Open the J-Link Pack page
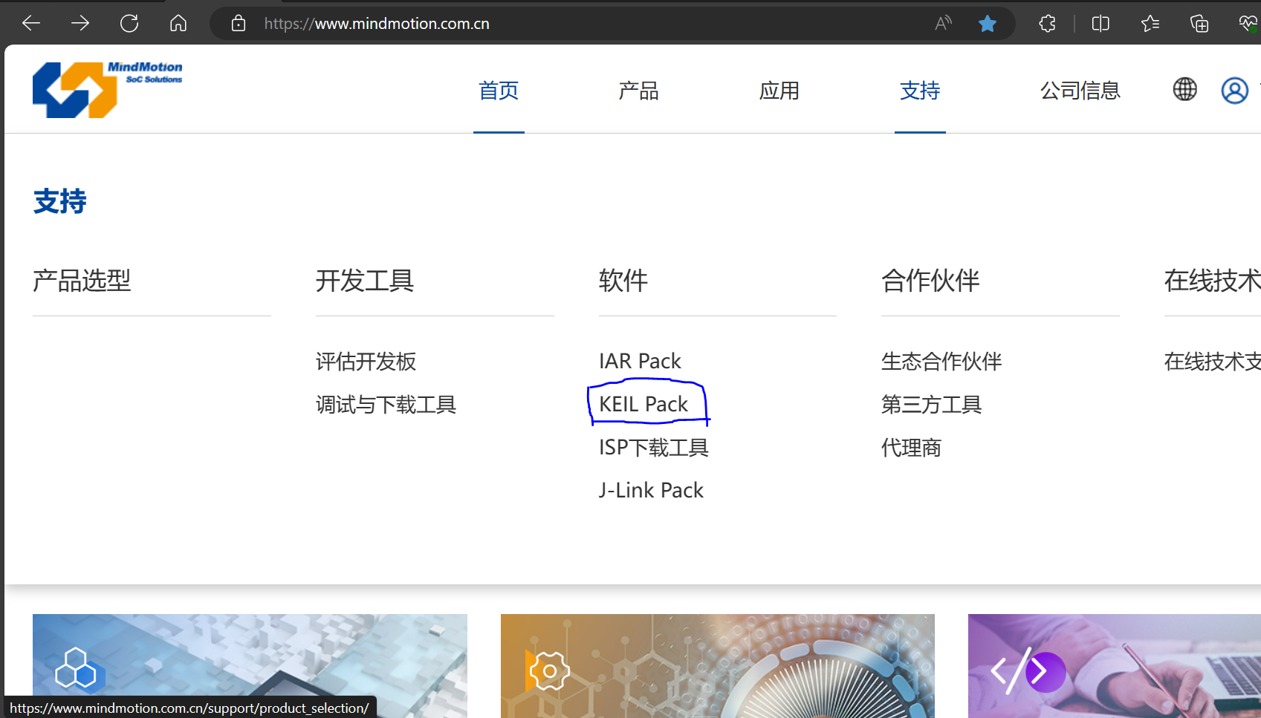 click(x=650, y=489)
